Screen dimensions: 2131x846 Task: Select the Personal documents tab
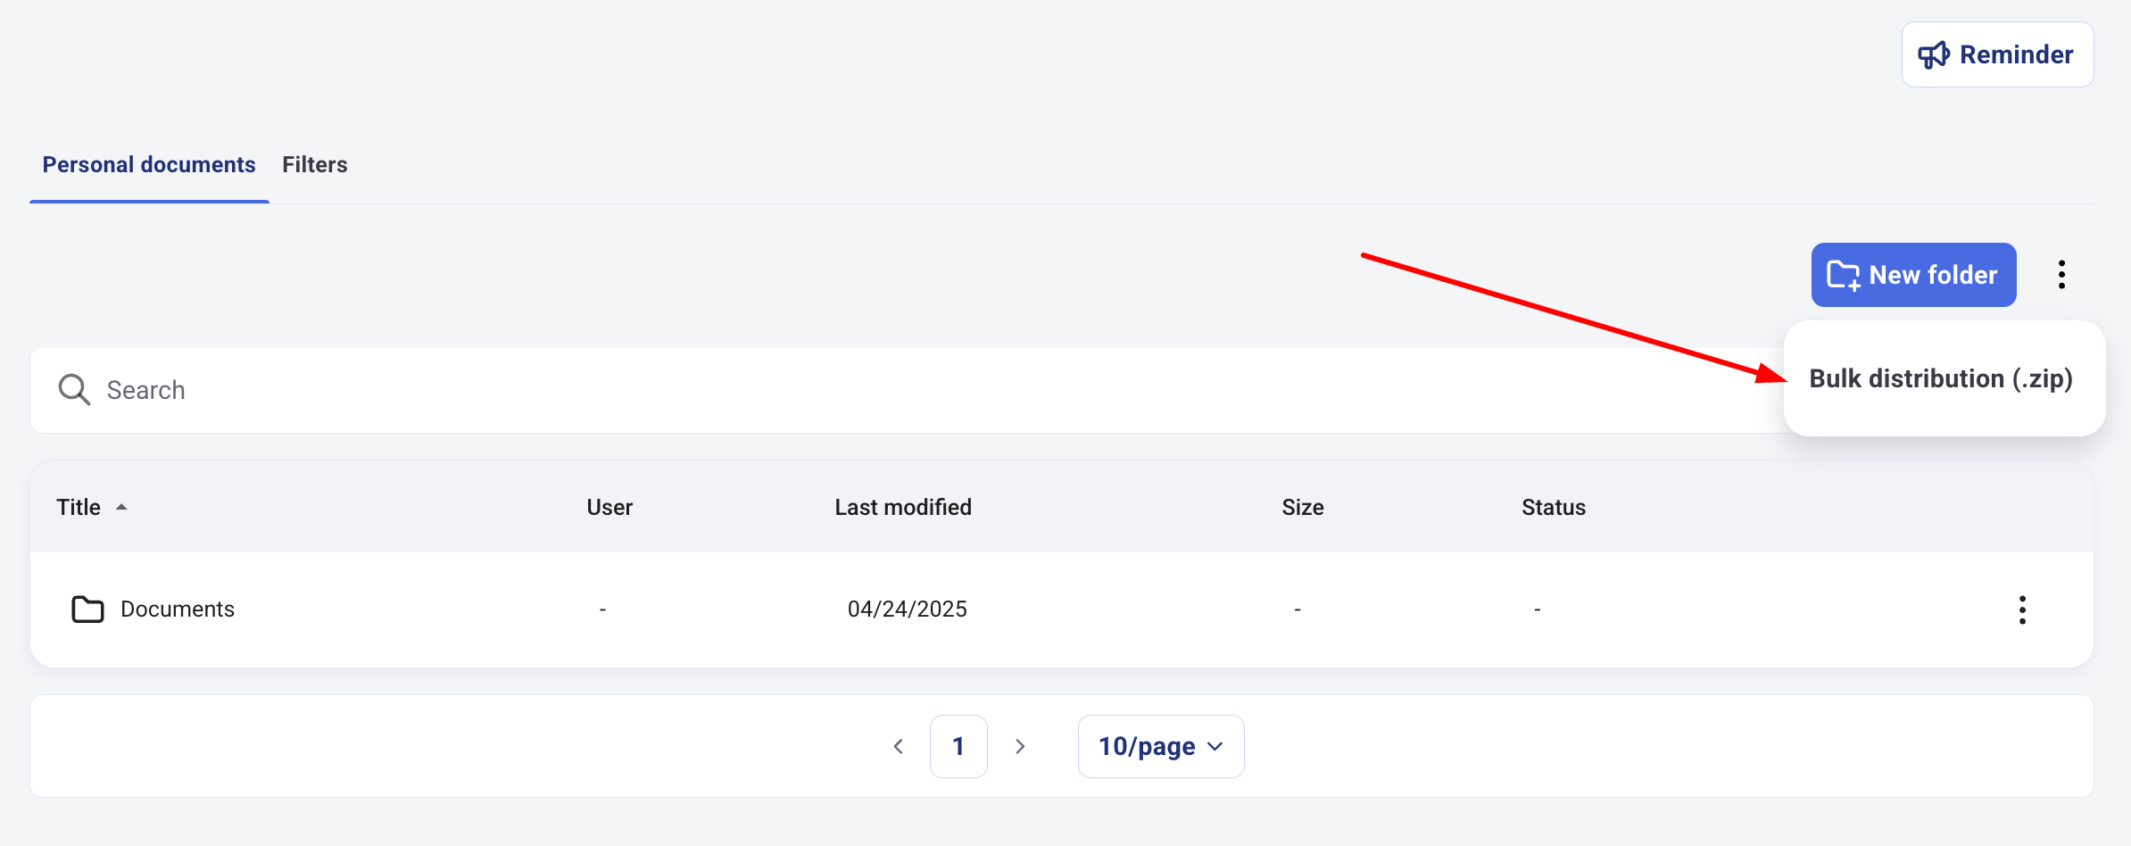coord(149,165)
